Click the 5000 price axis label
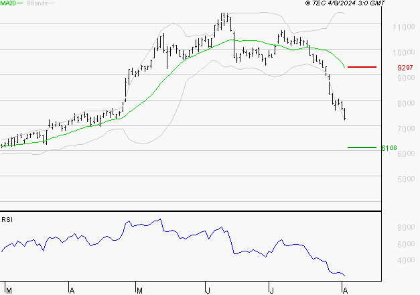Screen dimensions: 420x295 click(x=406, y=179)
